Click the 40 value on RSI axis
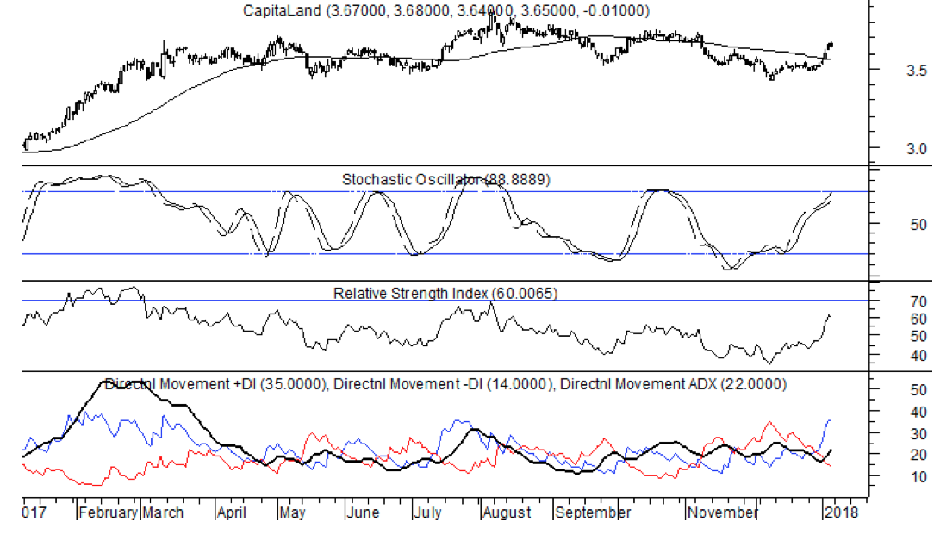The image size is (940, 534). (918, 357)
